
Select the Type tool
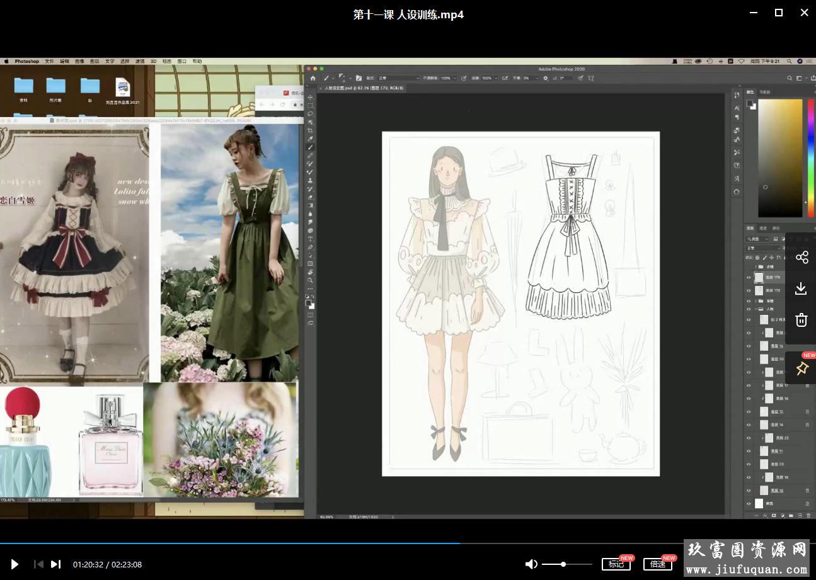(310, 239)
